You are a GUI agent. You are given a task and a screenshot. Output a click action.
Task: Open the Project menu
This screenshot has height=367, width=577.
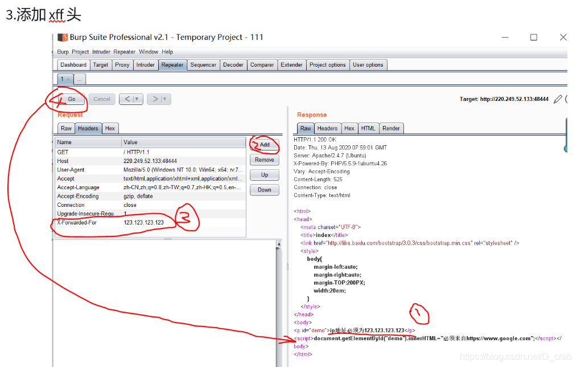click(x=80, y=52)
